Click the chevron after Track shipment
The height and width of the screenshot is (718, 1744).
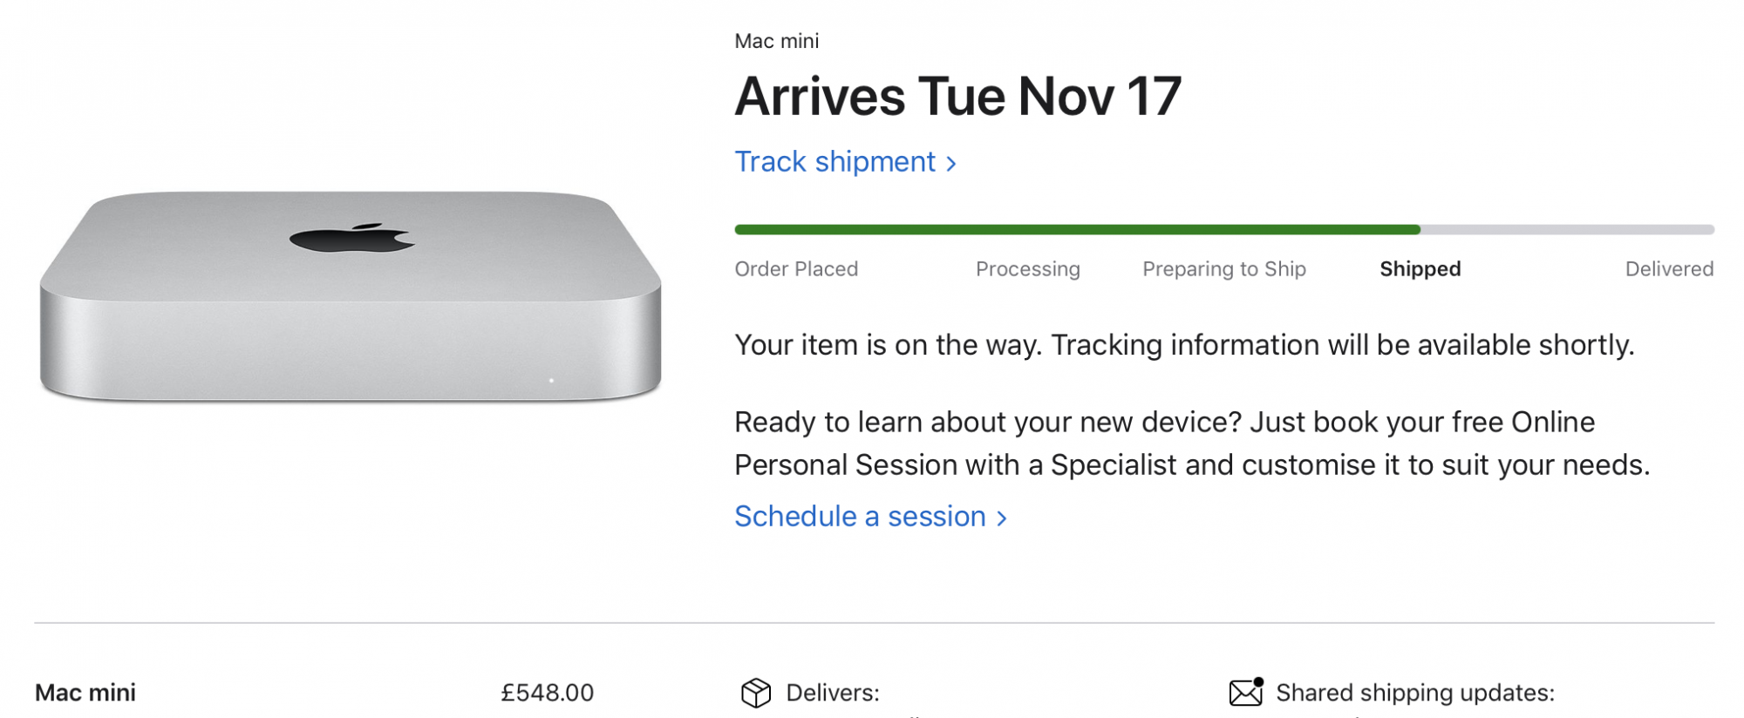951,164
